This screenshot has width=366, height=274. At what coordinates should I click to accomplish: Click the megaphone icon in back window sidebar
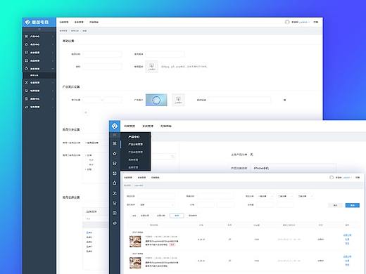point(26,107)
